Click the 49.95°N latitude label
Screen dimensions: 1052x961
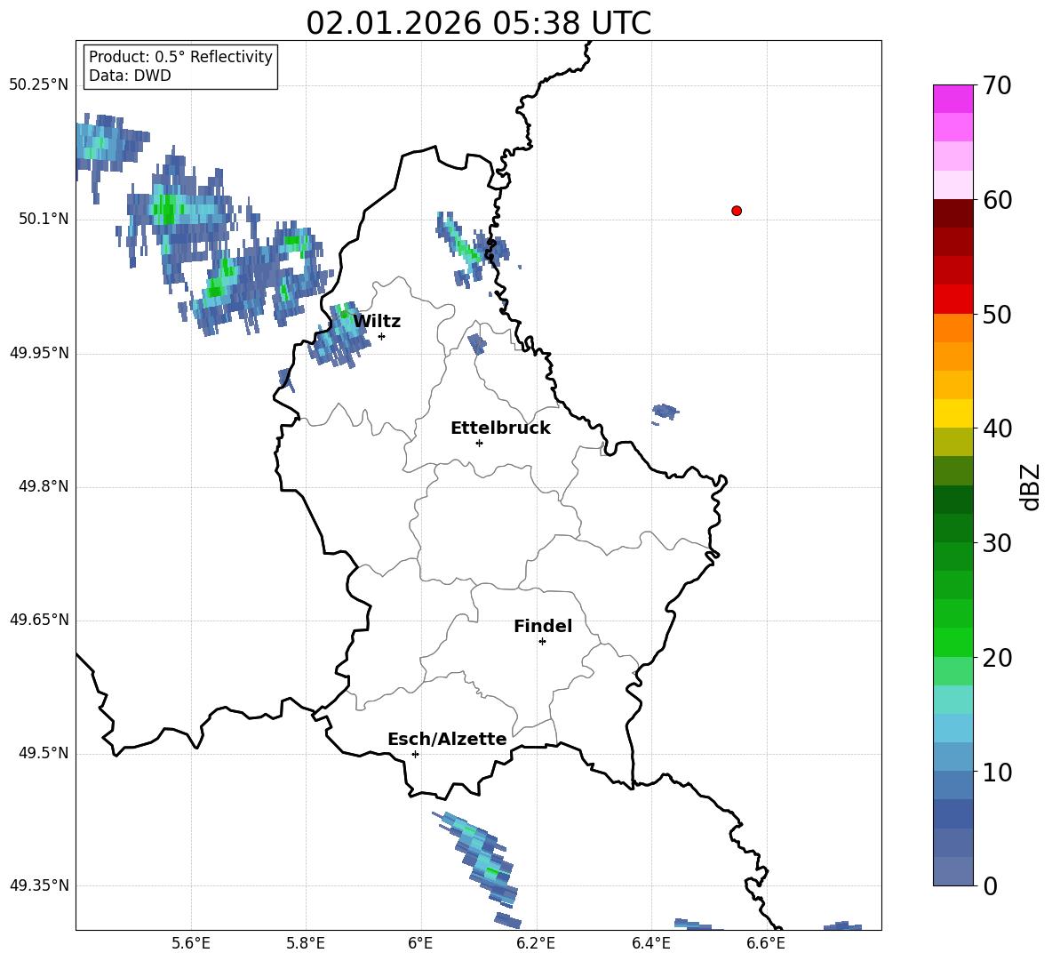[x=39, y=353]
